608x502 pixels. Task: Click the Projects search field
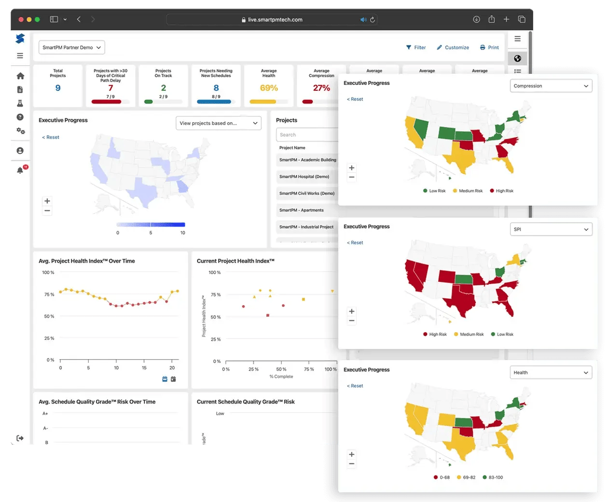coord(307,135)
